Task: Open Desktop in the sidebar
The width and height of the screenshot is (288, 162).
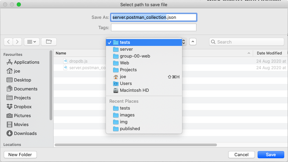Action: tap(19, 80)
